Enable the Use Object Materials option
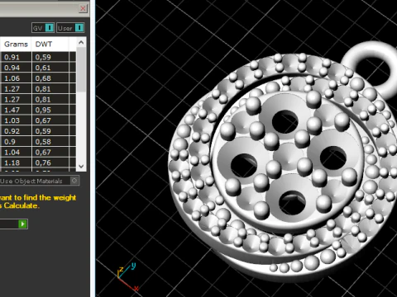This screenshot has height=297, width=397. tap(74, 181)
